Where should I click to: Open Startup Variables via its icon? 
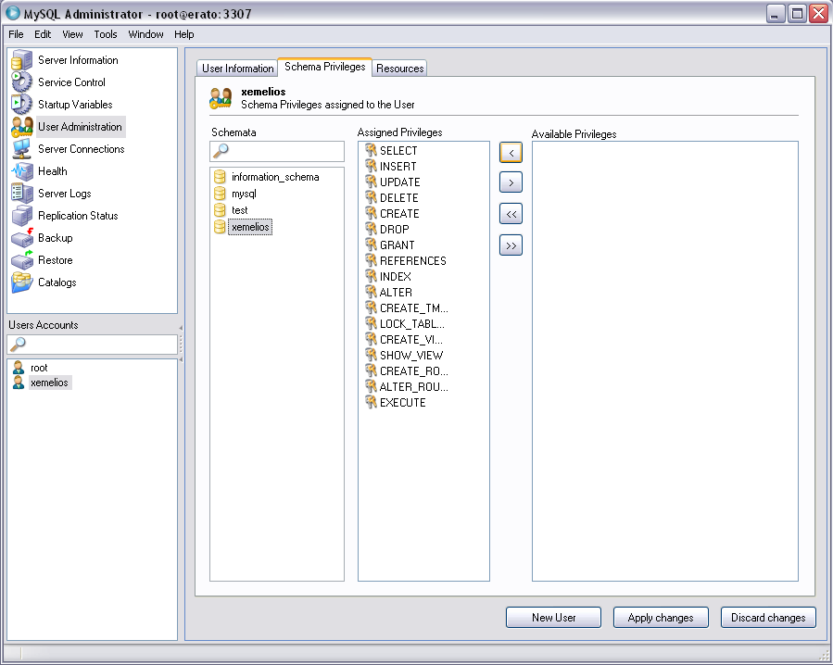pos(22,104)
